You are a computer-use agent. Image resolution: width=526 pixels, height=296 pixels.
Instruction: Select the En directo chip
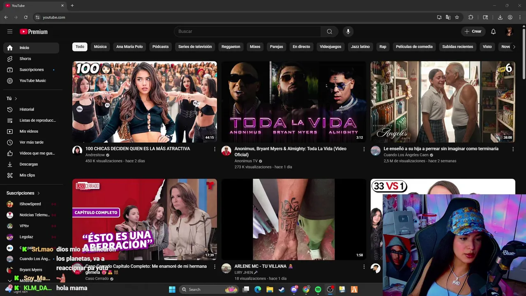(301, 46)
